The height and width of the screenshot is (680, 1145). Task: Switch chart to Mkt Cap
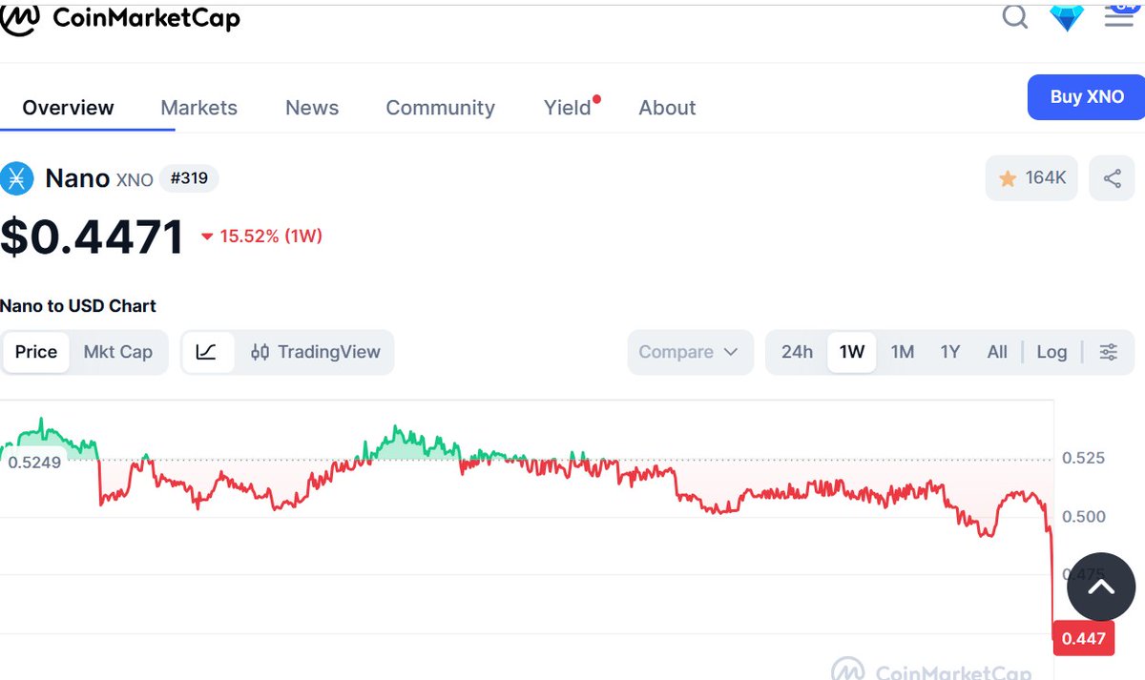pos(117,352)
